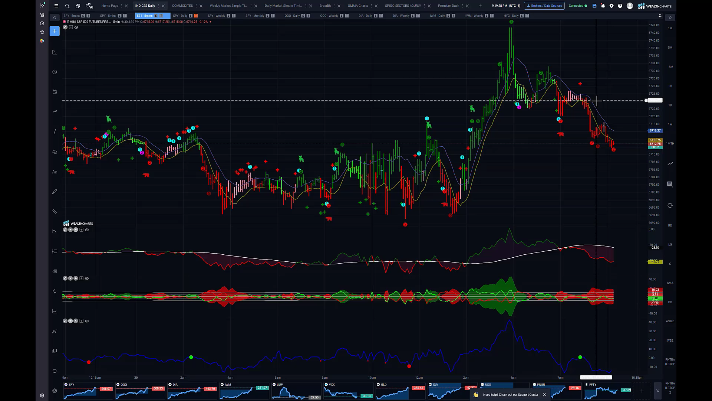Image resolution: width=712 pixels, height=401 pixels.
Task: Click the refresh icon in right sidebar
Action: pyautogui.click(x=670, y=206)
